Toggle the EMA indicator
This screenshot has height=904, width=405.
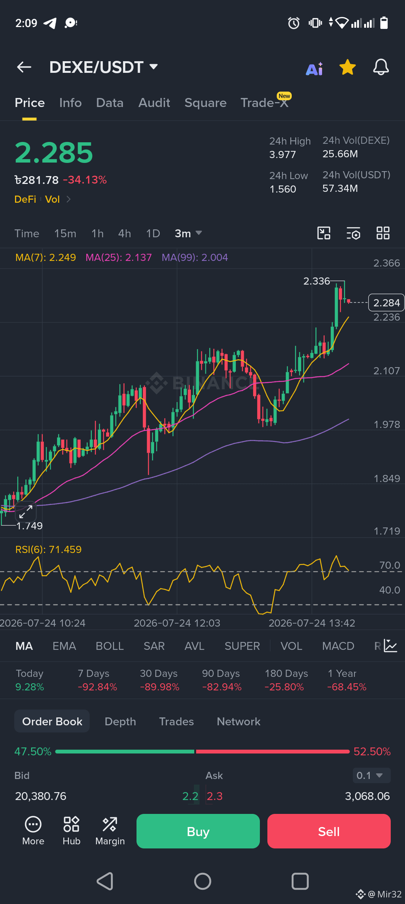(64, 646)
